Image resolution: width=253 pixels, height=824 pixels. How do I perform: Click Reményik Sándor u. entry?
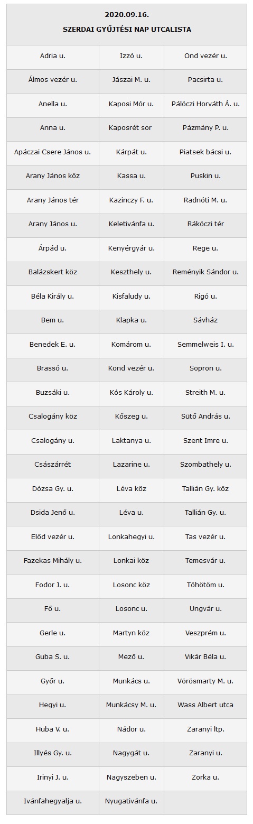(x=205, y=272)
